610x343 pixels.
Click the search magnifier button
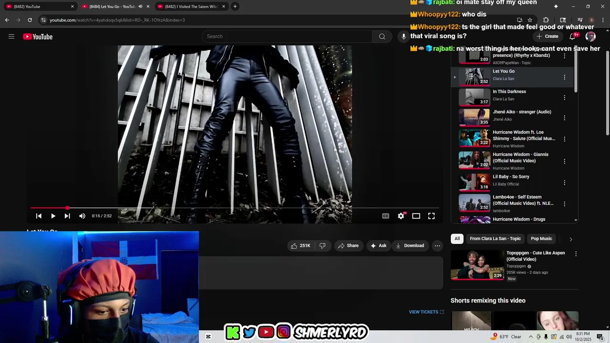(382, 37)
